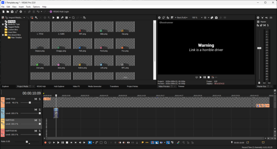This screenshot has height=149, width=277.
Task: Record audio with red record button
Action: [x=45, y=143]
